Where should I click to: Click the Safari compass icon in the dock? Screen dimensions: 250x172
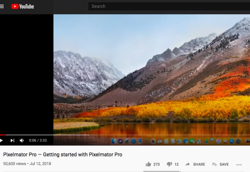[133, 141]
